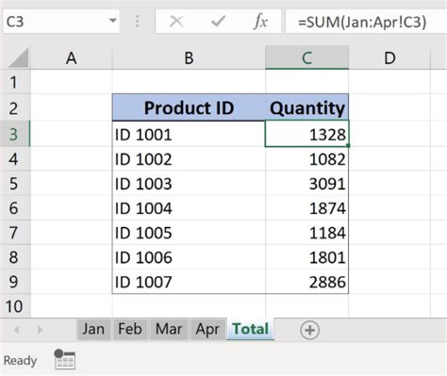Select row 10 header
The height and width of the screenshot is (376, 447).
click(15, 306)
